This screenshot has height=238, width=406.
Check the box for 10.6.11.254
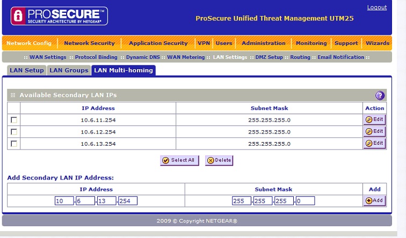click(14, 120)
